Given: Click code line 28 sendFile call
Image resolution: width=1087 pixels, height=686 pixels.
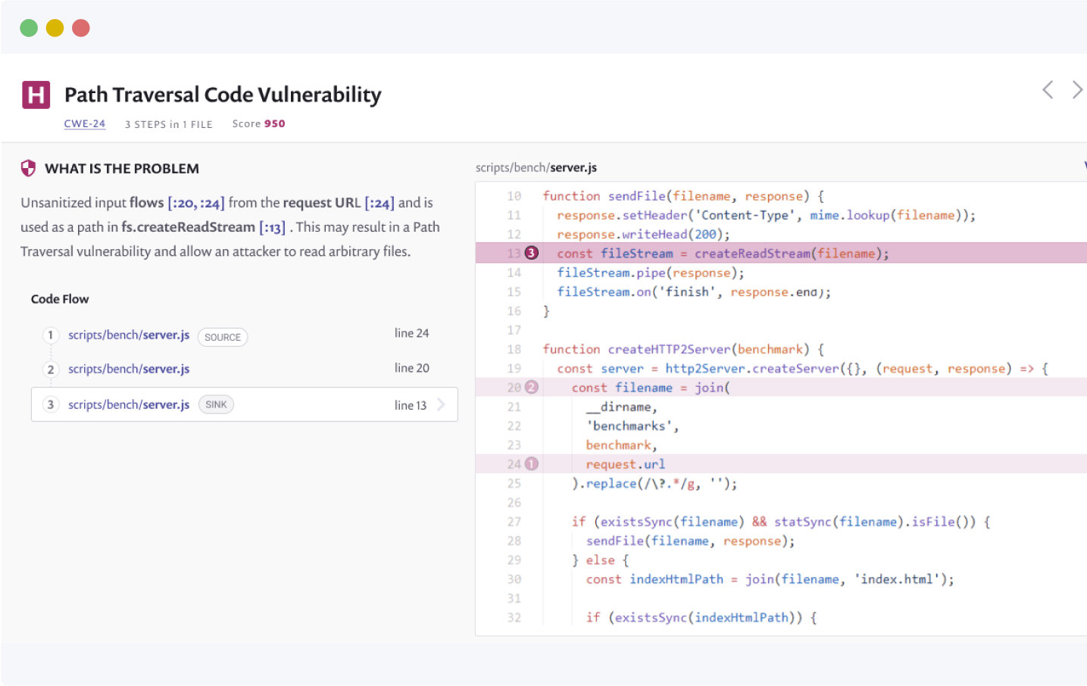Looking at the screenshot, I should pyautogui.click(x=690, y=541).
